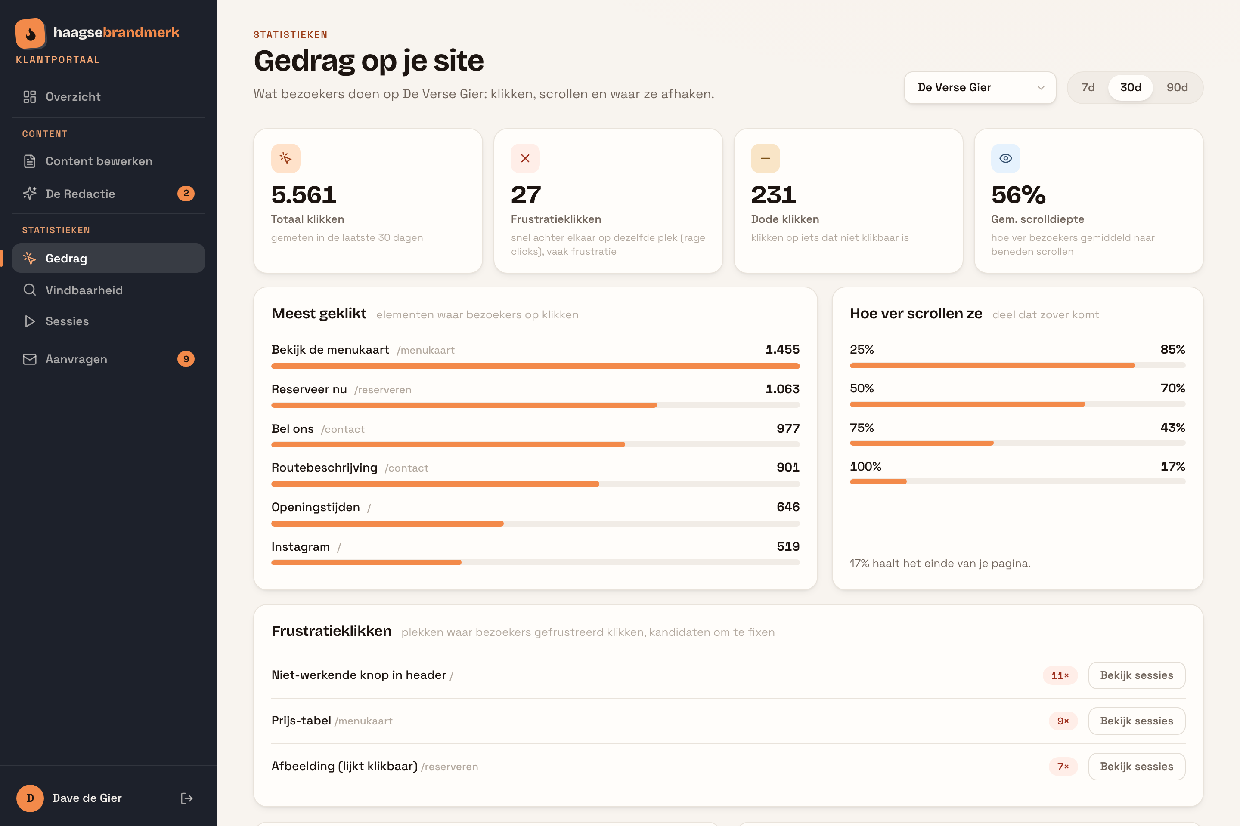Click the Reserveer nu progress bar
The image size is (1240, 826).
point(535,405)
